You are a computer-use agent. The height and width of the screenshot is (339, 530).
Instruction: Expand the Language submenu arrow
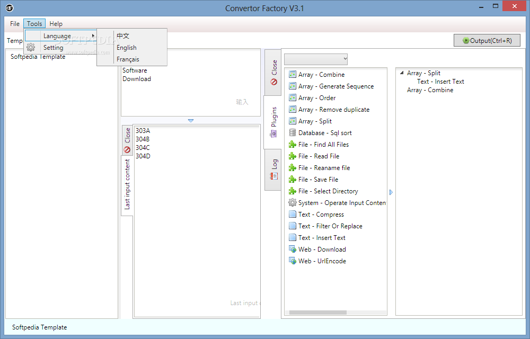pos(93,35)
